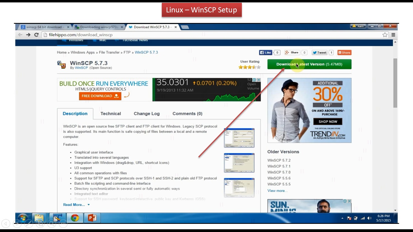413x232 pixels.
Task: Click the user rating stars
Action: click(x=249, y=67)
